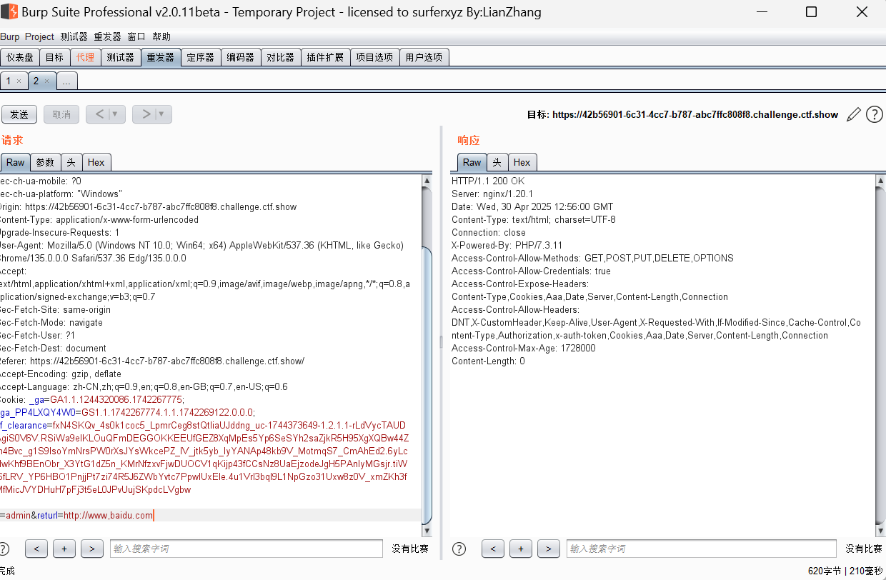Select the request 头 tab
886x580 pixels.
click(71, 162)
